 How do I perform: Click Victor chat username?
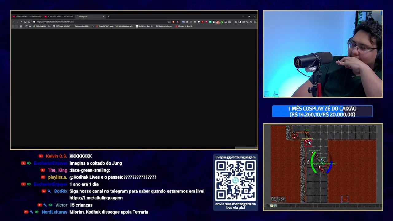61,205
